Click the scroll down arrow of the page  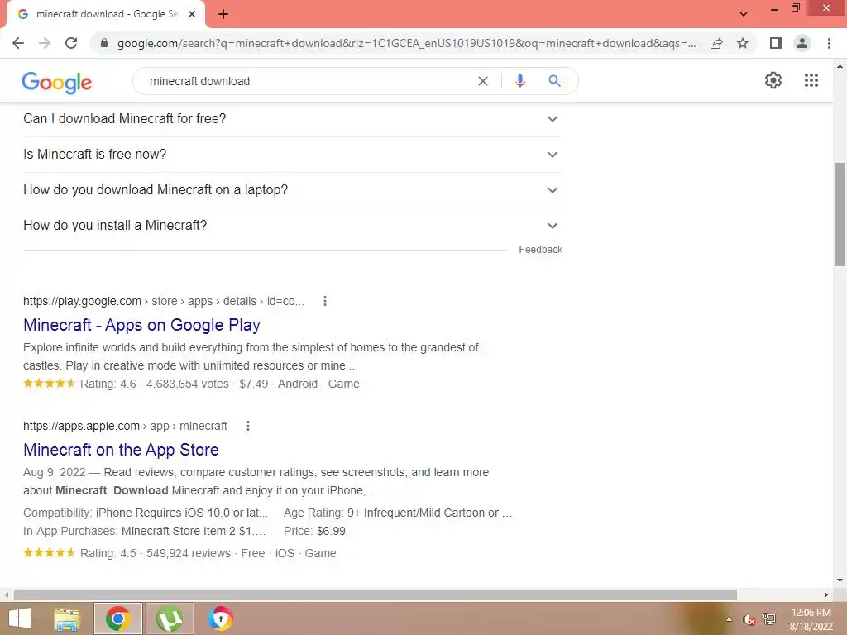pyautogui.click(x=840, y=580)
